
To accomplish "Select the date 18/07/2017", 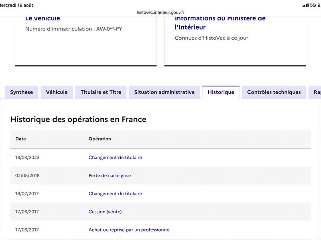I will (27, 194).
